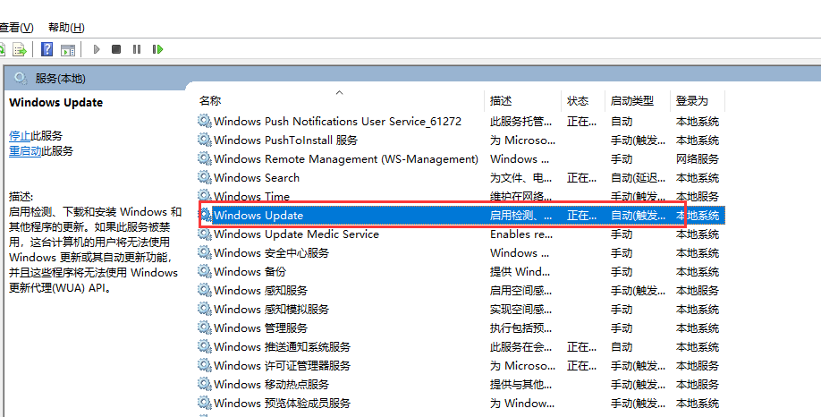This screenshot has width=821, height=417.
Task: Select the Windows 预览体验成员服务 row
Action: [x=461, y=403]
